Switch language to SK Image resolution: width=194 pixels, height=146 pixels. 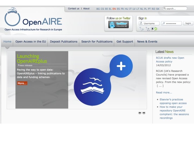(158, 9)
